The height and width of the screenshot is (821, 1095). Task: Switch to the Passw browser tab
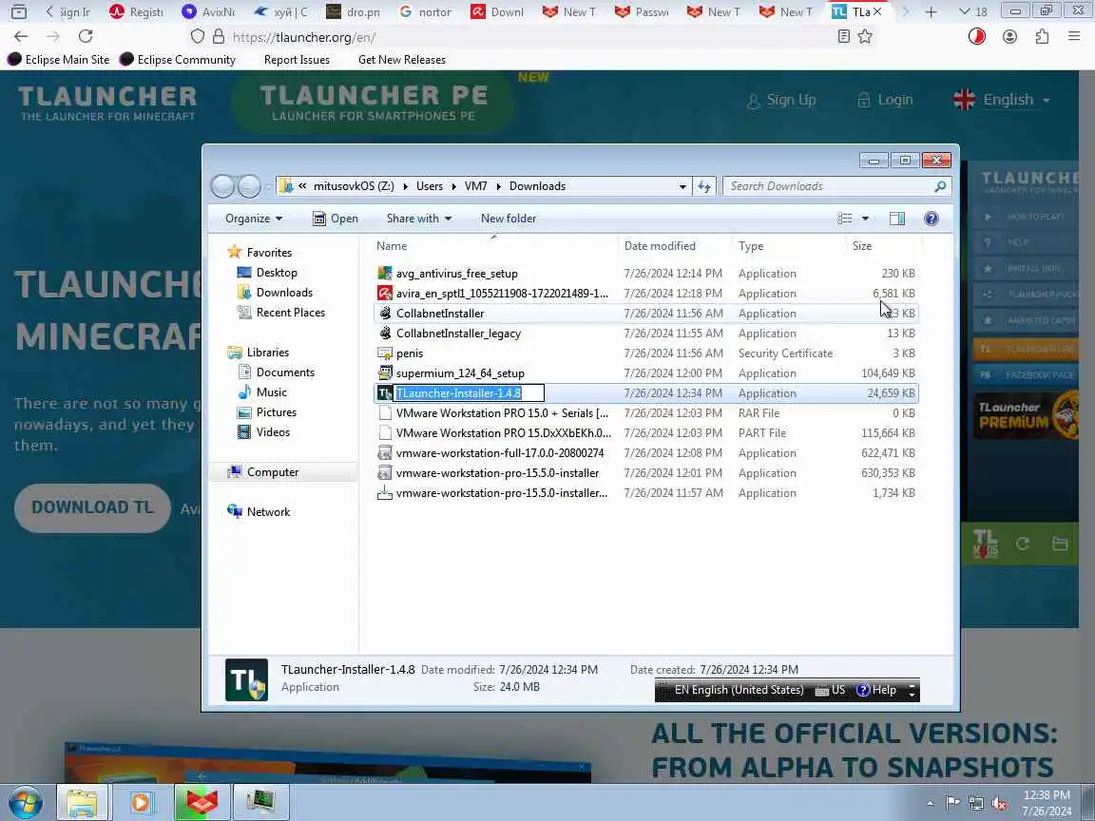(x=642, y=11)
